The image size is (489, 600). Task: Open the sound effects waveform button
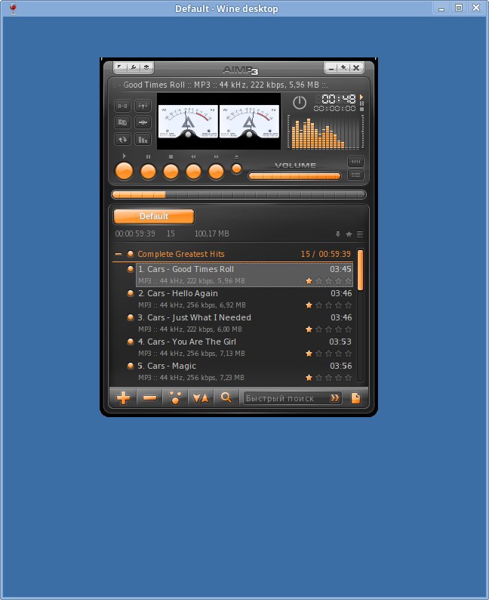pos(143,123)
